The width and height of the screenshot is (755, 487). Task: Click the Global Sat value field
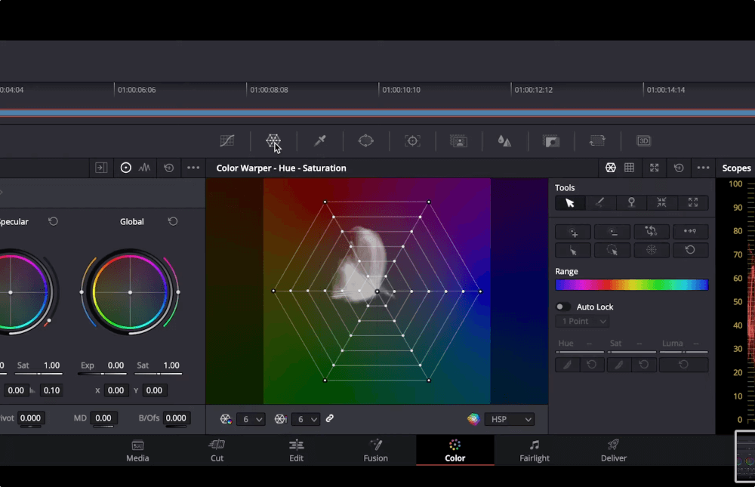click(171, 365)
